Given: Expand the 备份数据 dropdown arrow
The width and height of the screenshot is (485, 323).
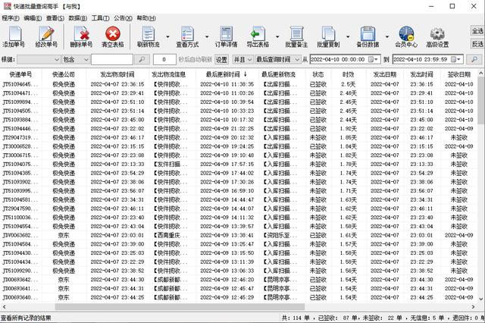Looking at the screenshot, I should 387,37.
